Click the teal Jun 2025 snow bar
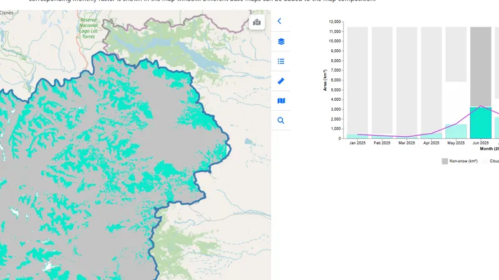Viewport: 499px width, 280px height. coord(480,123)
